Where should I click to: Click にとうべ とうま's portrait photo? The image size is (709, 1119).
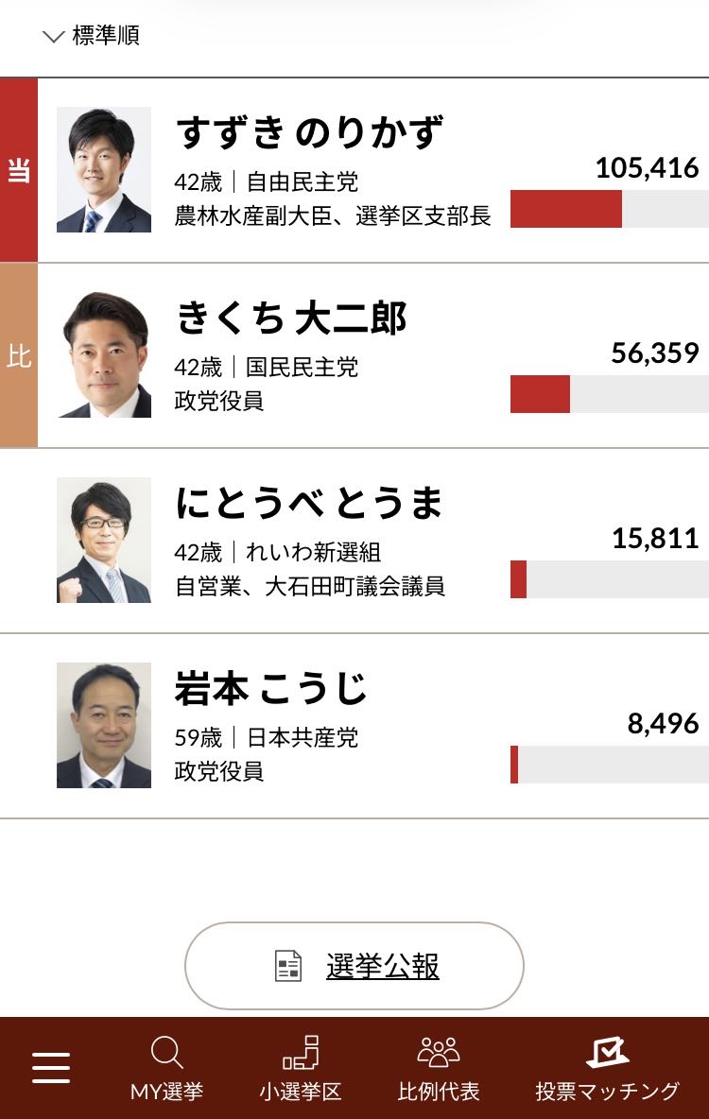(x=104, y=541)
